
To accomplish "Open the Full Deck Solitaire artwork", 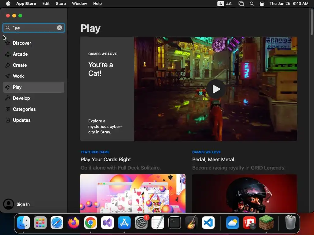I will tap(133, 193).
